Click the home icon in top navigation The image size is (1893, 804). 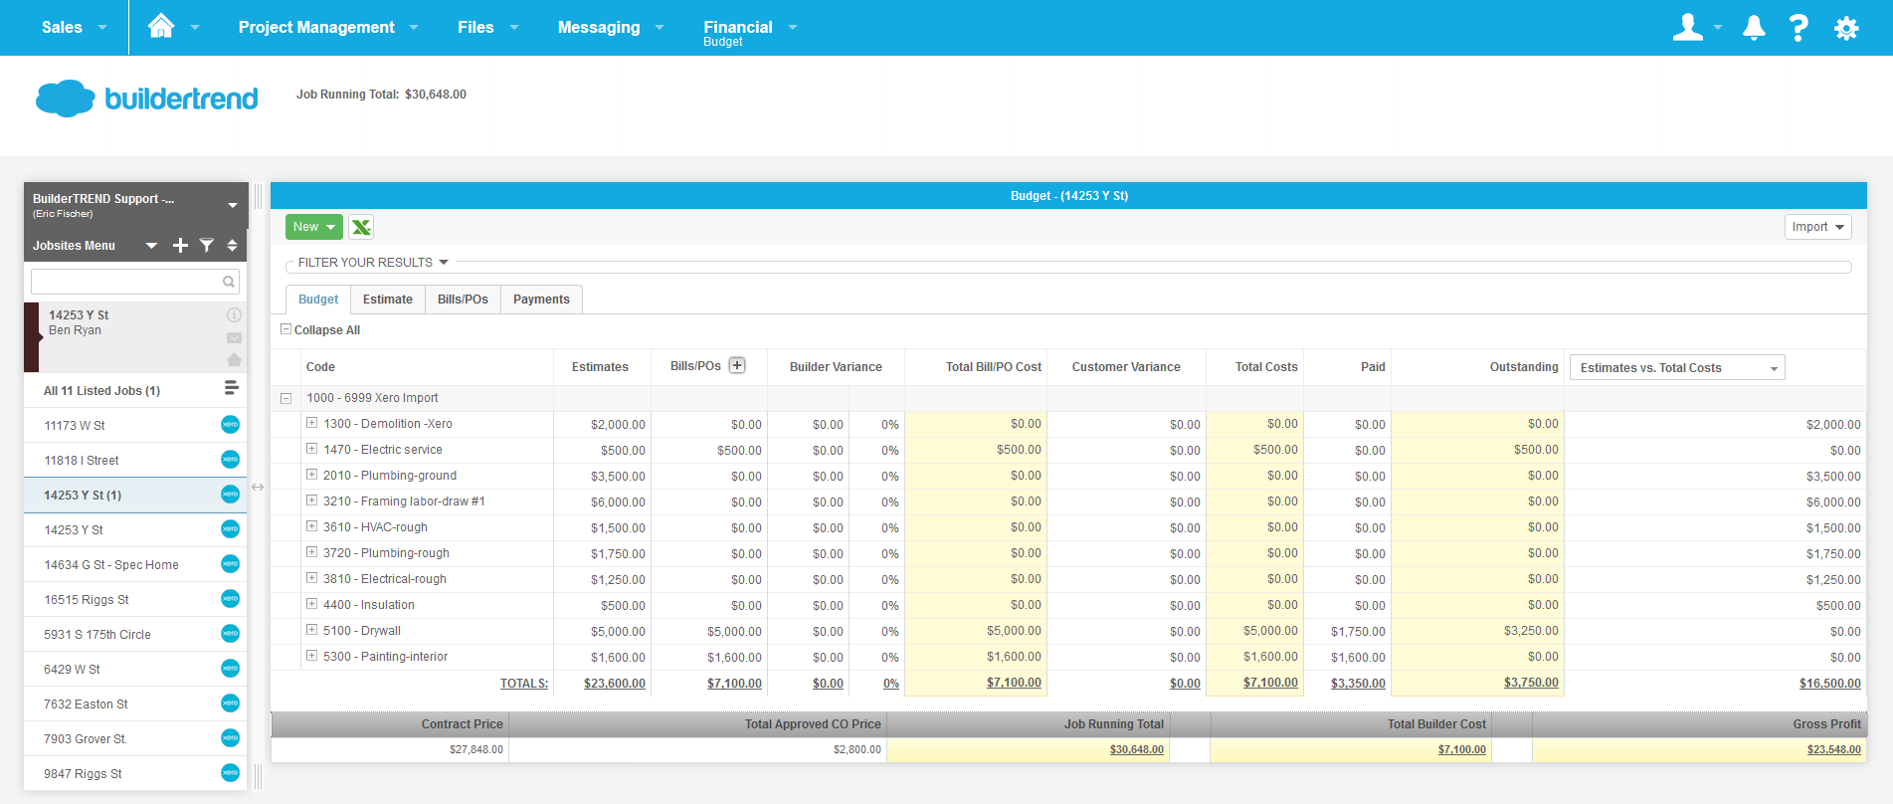click(x=161, y=27)
